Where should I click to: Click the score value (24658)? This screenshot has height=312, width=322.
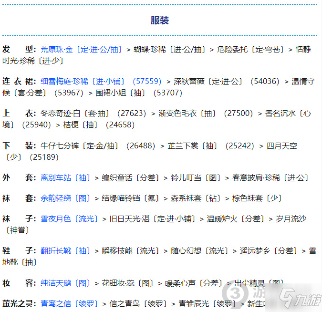[x=120, y=125]
